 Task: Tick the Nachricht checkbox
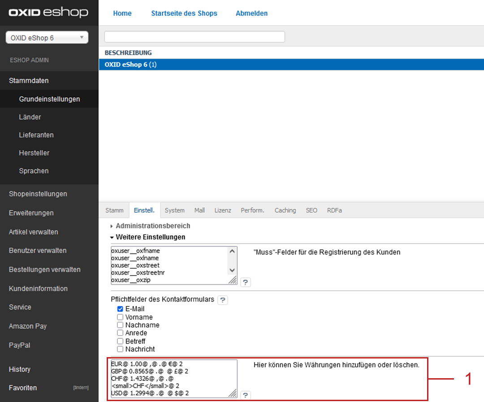point(120,349)
